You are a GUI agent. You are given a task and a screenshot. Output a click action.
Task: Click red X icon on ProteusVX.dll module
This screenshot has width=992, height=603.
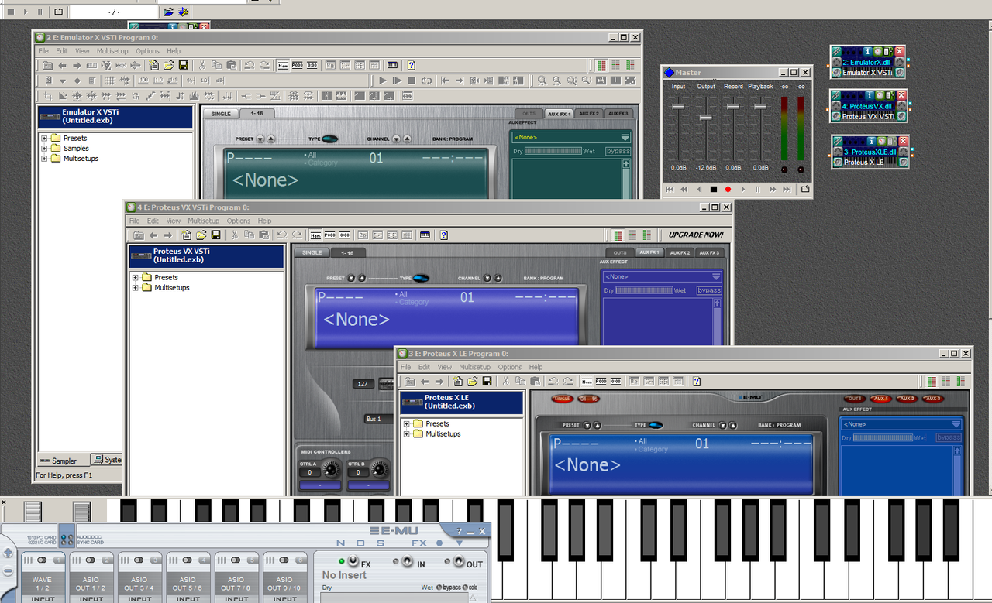(901, 95)
